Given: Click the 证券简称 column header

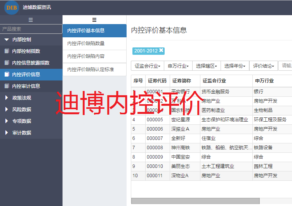Looking at the screenshot, I should tap(185, 81).
